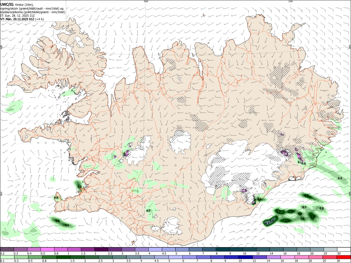
Task: Click the bright pink swatch between 0.5 and 0.8 on the upper scale
Action: click(47, 249)
